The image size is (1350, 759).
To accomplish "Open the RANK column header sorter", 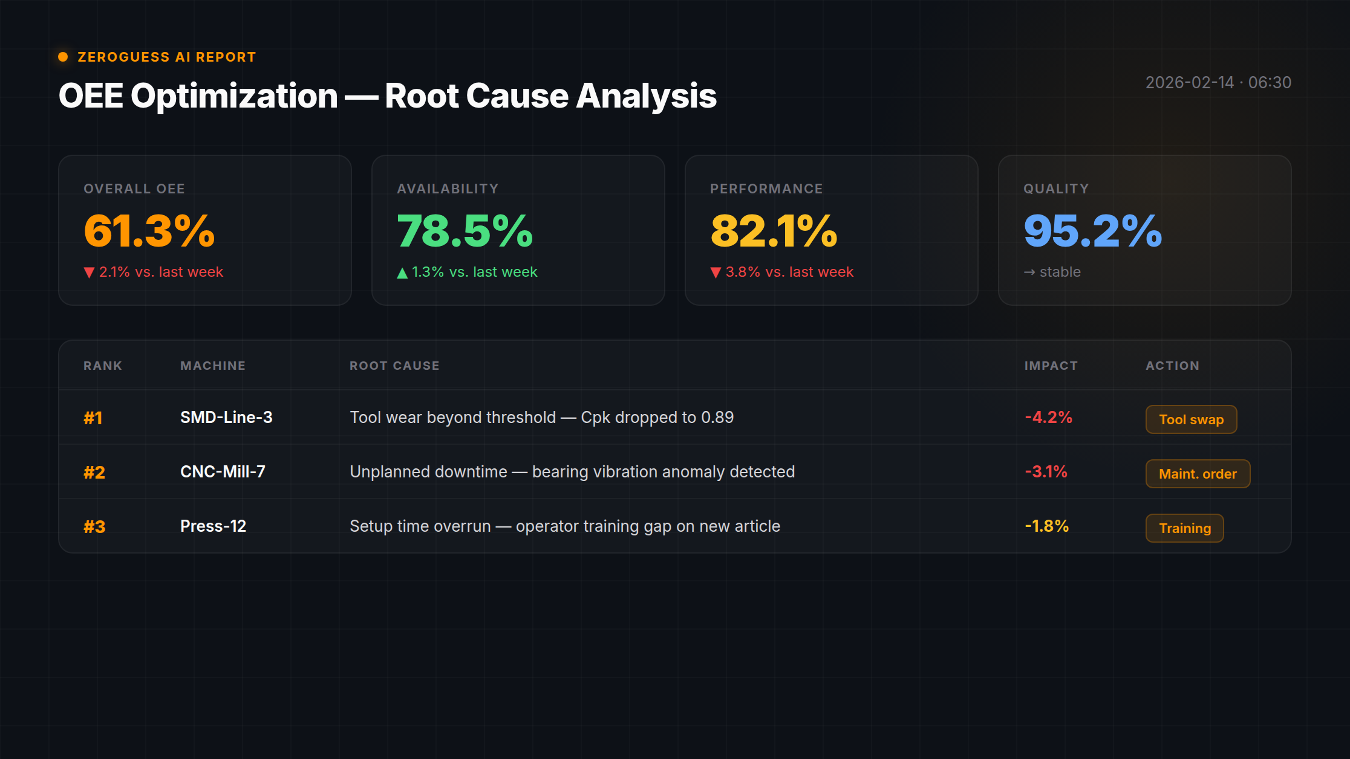I will (102, 365).
